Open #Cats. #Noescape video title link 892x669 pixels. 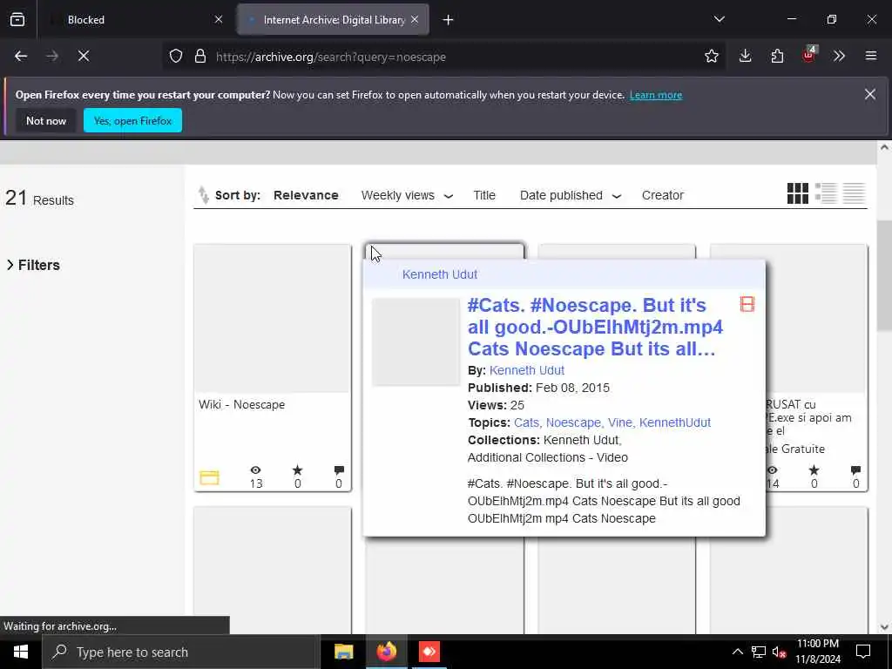pyautogui.click(x=595, y=328)
